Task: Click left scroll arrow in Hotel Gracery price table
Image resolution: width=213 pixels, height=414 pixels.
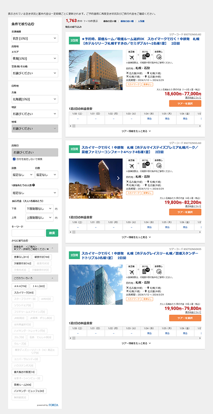Action: coord(70,338)
